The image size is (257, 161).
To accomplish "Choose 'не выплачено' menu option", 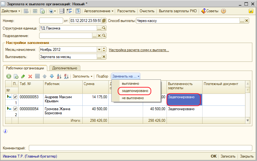I will [133, 98].
